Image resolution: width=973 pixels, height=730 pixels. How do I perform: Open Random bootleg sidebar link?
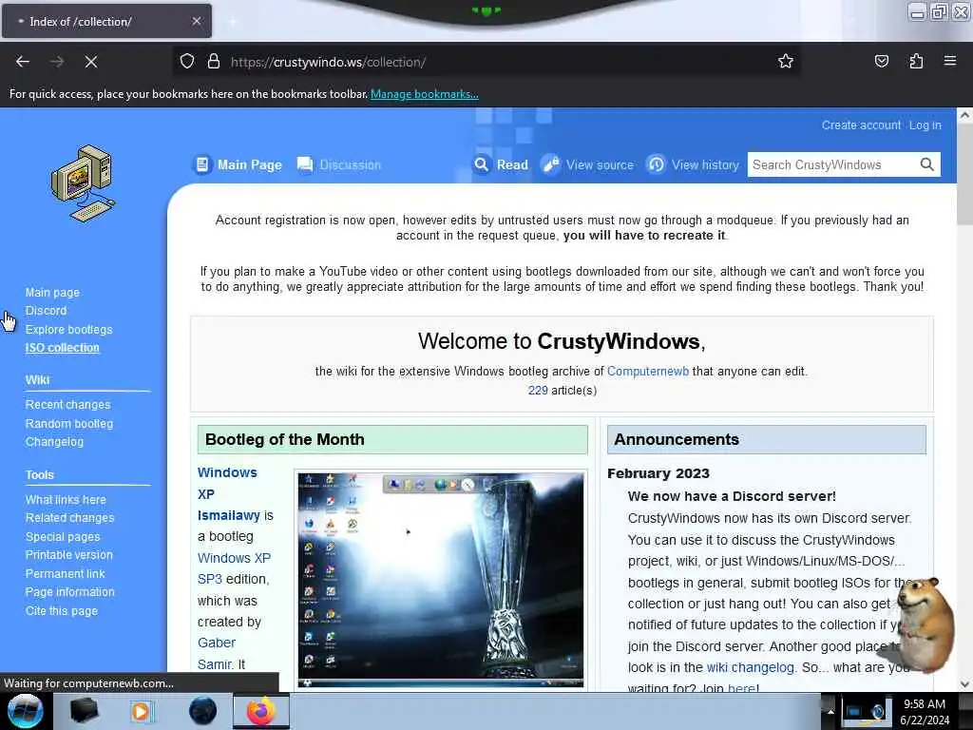click(x=68, y=423)
